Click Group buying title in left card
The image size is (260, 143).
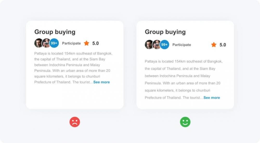click(x=55, y=32)
